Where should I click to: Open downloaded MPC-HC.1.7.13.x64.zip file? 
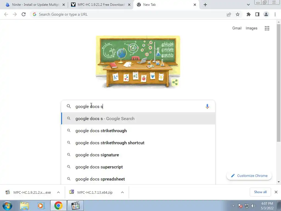coord(92,192)
